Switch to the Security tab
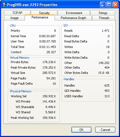Viewport: 120px width, 137px height. [x=44, y=13]
